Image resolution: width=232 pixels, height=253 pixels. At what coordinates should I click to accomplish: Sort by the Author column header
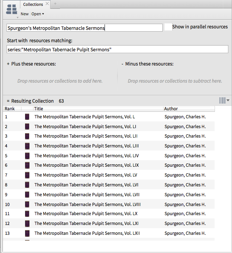[x=171, y=109]
